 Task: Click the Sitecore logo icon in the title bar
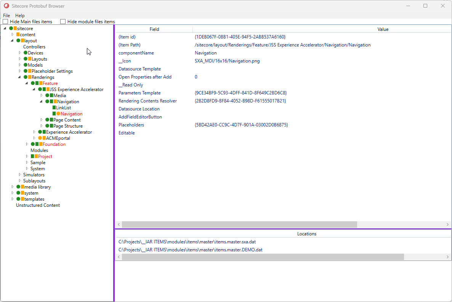6,6
